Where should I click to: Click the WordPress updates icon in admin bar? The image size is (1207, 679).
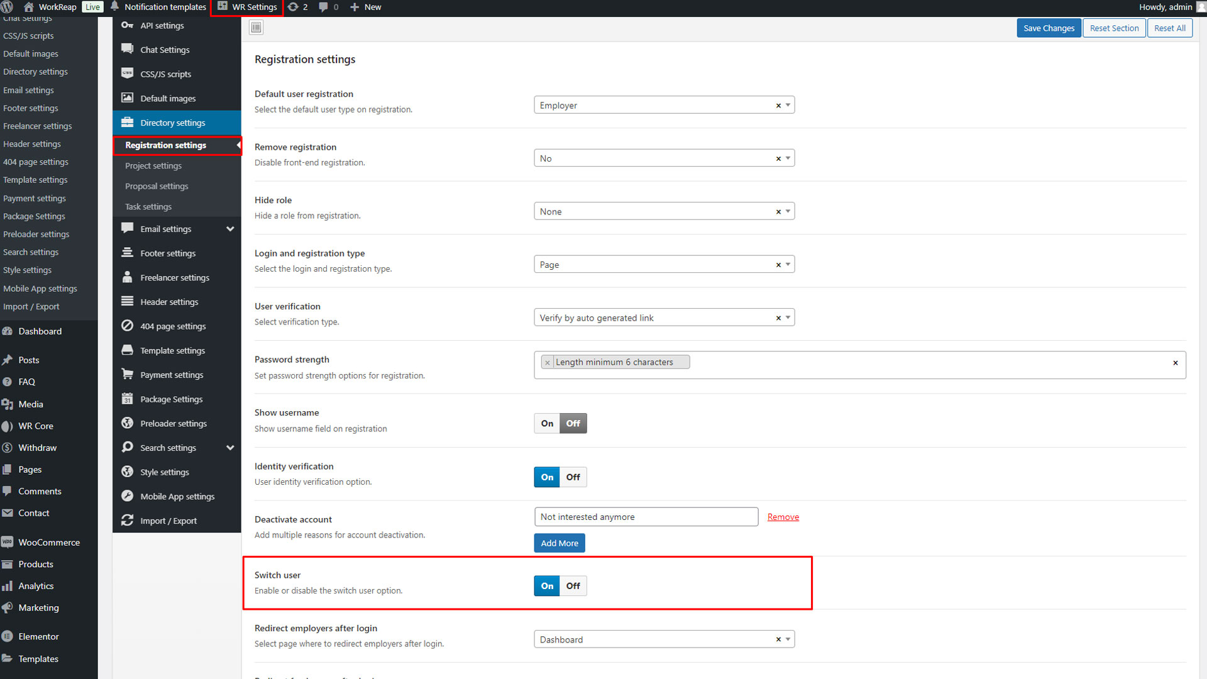293,7
